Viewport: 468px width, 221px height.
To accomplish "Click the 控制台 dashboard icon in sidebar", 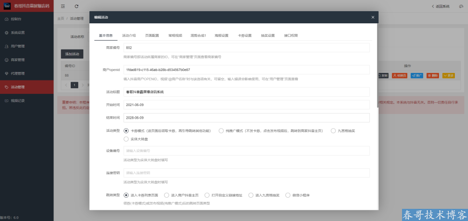I will click(x=7, y=19).
